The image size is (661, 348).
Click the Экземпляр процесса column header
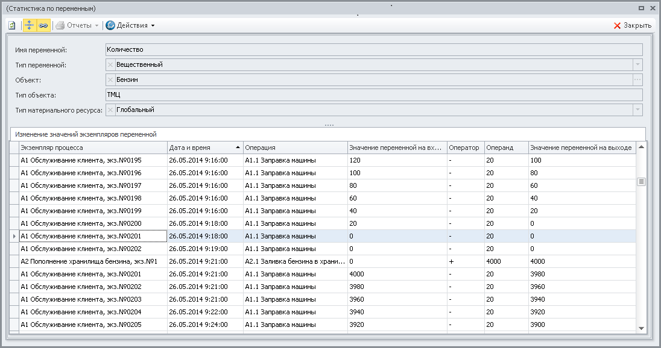coord(93,148)
